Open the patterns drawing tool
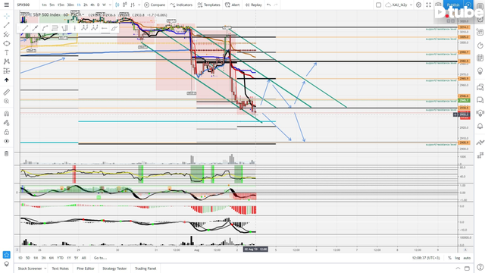 coord(7,61)
